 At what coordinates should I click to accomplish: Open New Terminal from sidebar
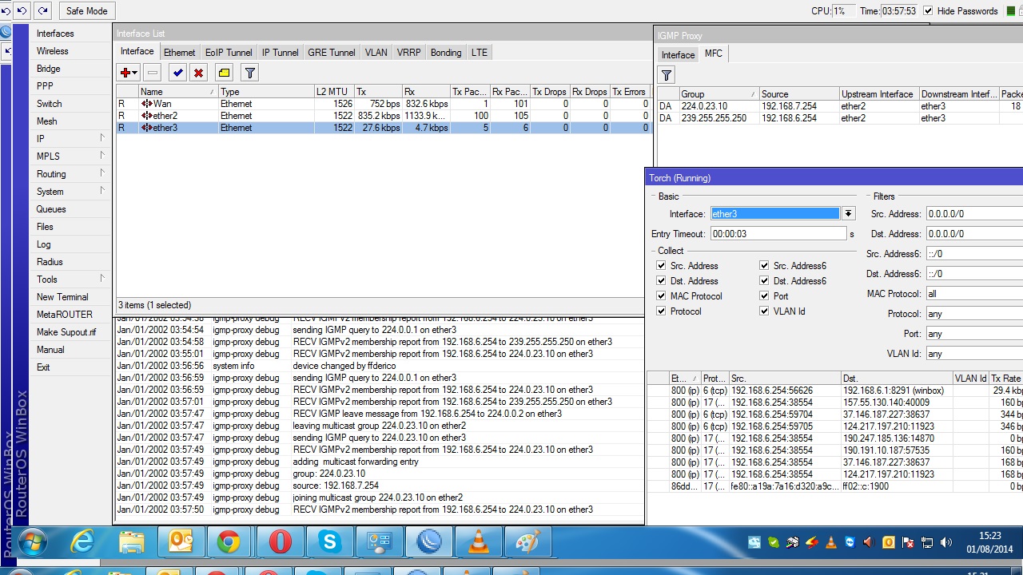tap(62, 297)
